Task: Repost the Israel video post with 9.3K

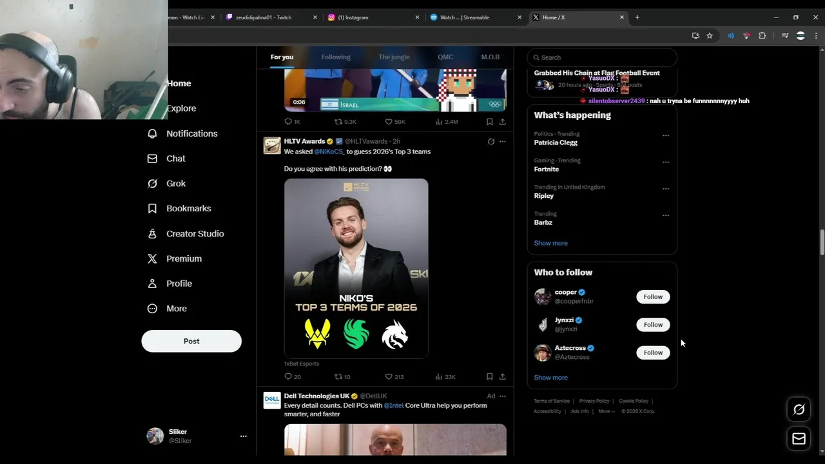Action: click(x=338, y=122)
